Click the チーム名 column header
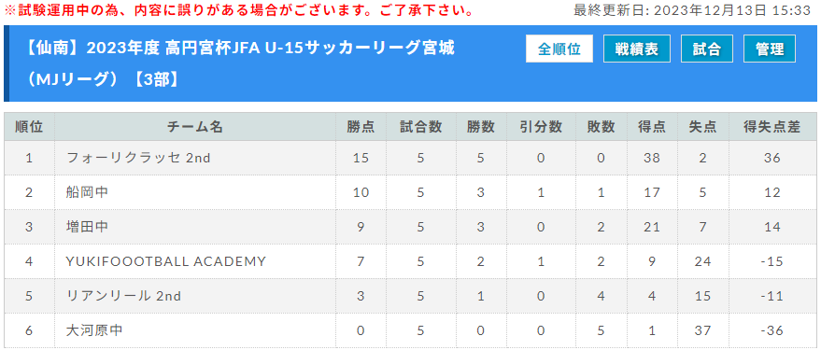This screenshot has width=821, height=350. (x=195, y=127)
